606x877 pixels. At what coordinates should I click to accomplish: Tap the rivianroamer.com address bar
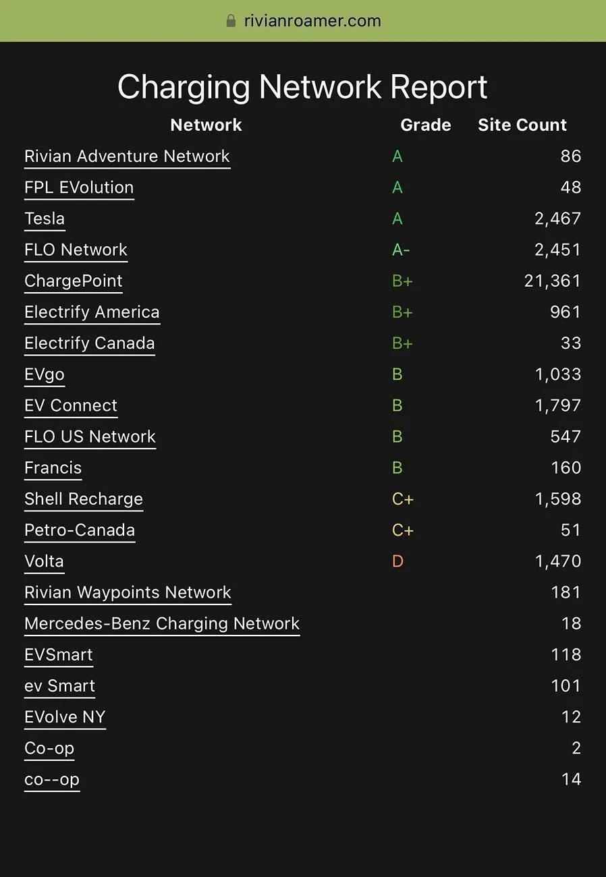[x=312, y=21]
